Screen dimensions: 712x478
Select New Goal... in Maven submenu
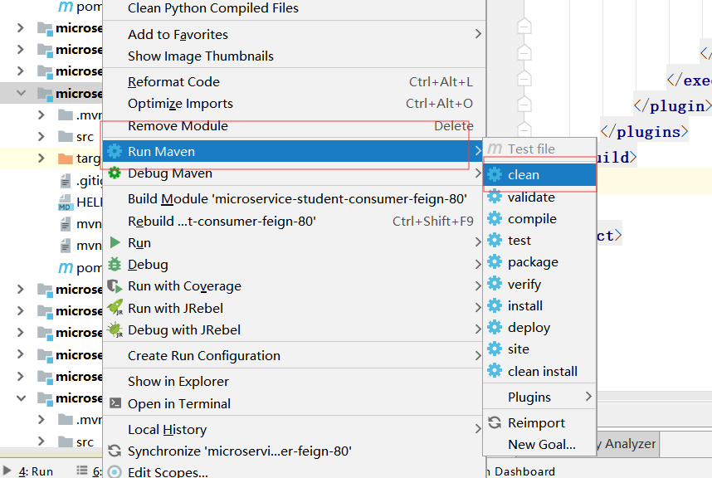click(x=539, y=445)
